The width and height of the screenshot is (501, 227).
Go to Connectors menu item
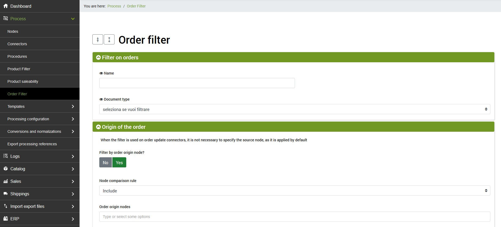click(x=17, y=44)
